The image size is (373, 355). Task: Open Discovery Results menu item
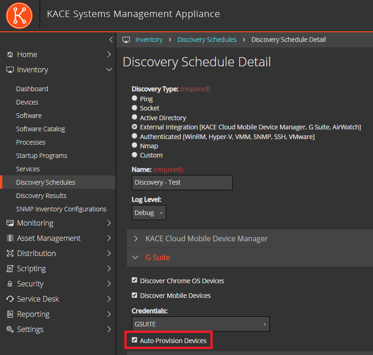pos(41,195)
